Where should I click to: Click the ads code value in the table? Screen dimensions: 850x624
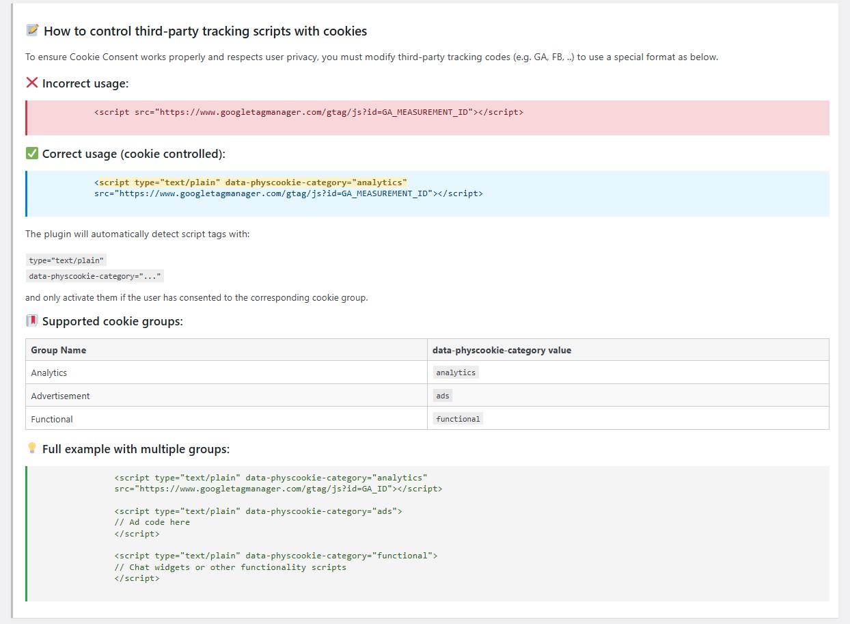[x=443, y=396]
